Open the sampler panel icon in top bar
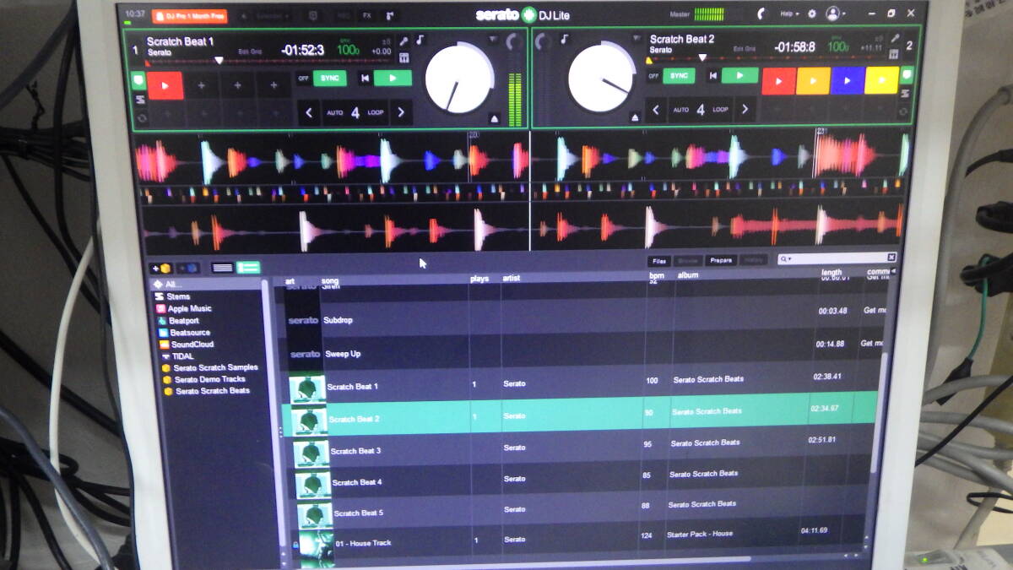Viewport: 1013px width, 570px height. [389, 15]
